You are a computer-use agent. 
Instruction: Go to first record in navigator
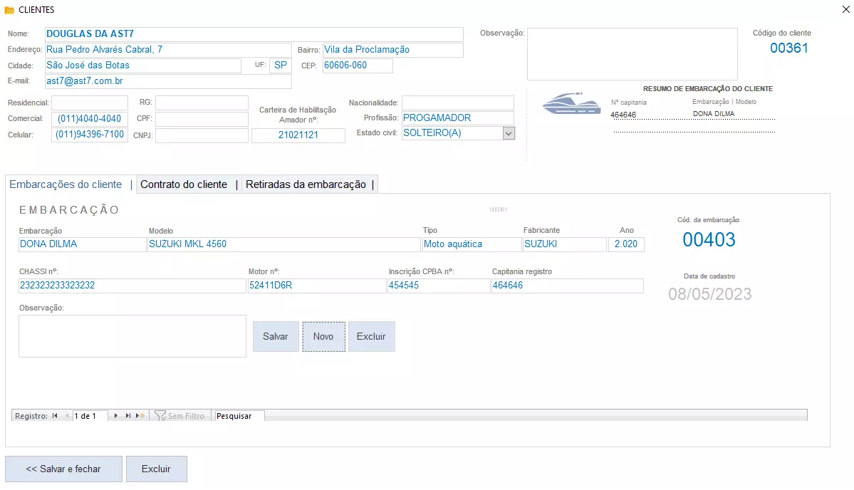coord(55,416)
